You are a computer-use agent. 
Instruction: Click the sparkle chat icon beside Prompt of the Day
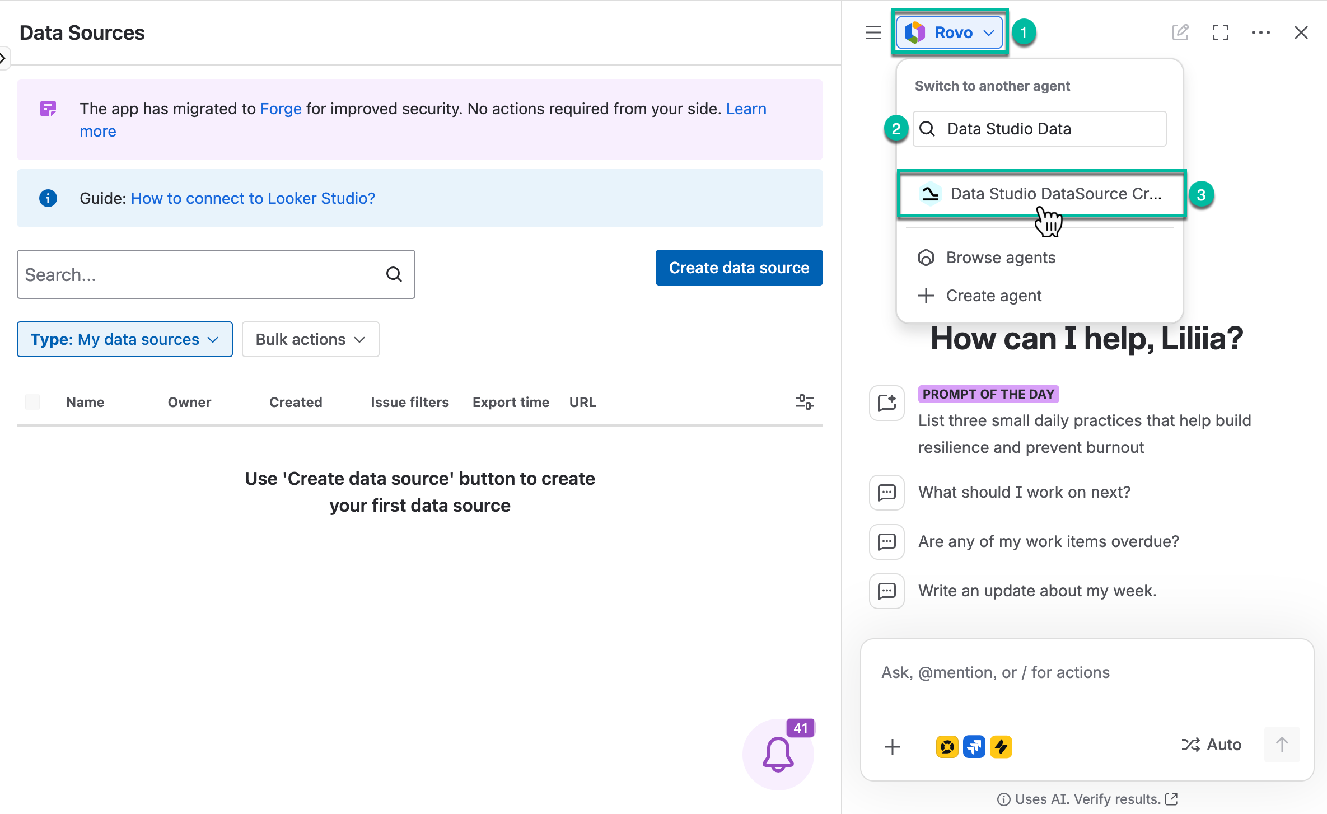(x=887, y=403)
